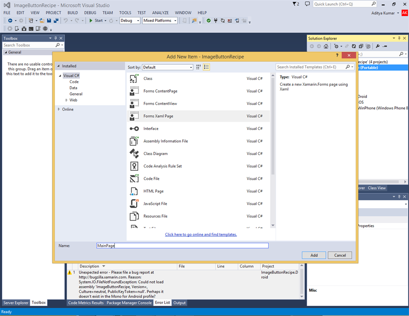Expand the Web templates node
Screen dimensions: 409x316
point(67,100)
